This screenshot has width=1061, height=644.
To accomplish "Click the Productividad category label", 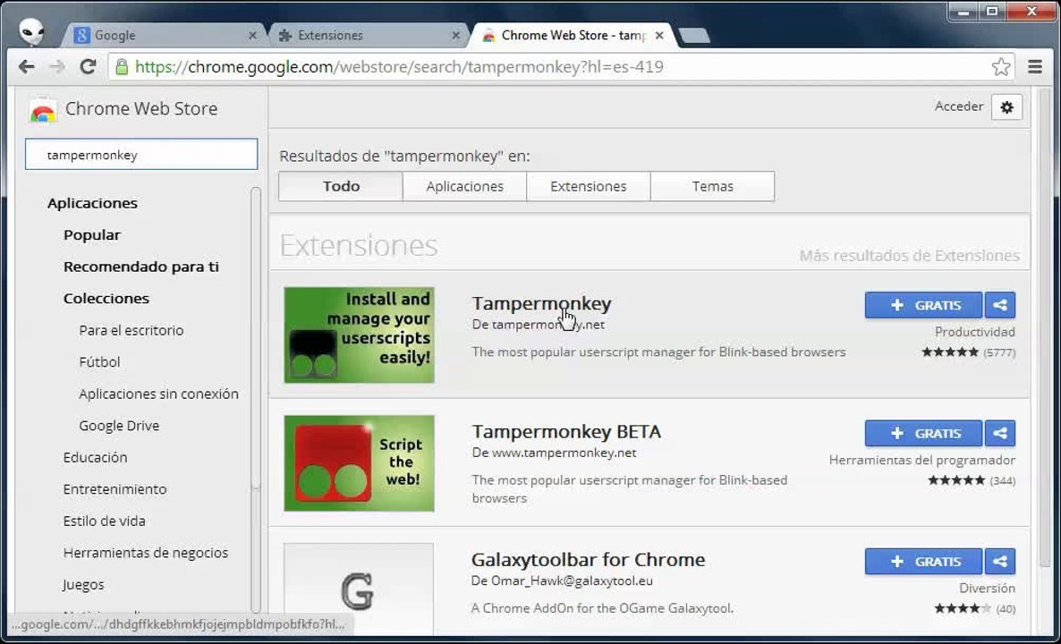I will tap(975, 332).
